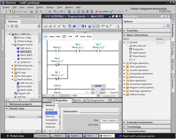Click Save project button

[20, 11]
